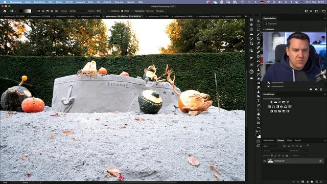Screen dimensions: 327x184
Task: Hide the Hintergrund layer
Action: coord(265,161)
